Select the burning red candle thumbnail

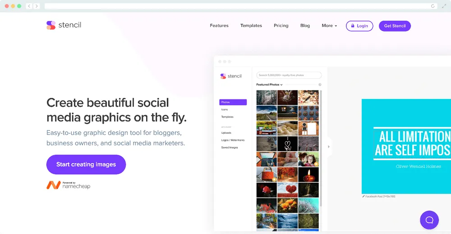pos(308,175)
